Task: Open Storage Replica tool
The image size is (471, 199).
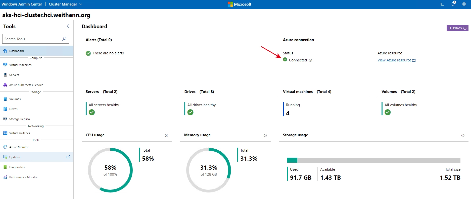Action: (37, 119)
